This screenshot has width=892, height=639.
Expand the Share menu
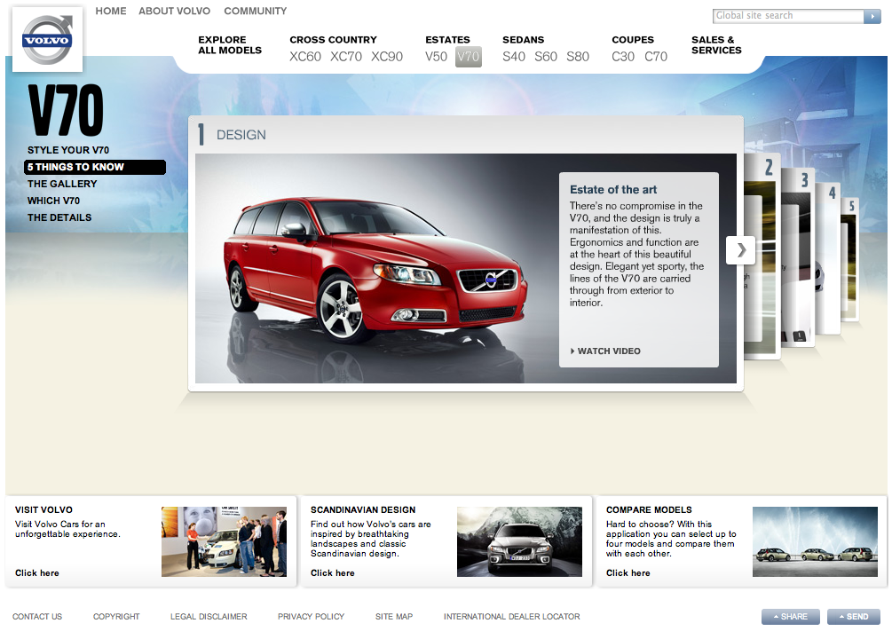pos(789,617)
